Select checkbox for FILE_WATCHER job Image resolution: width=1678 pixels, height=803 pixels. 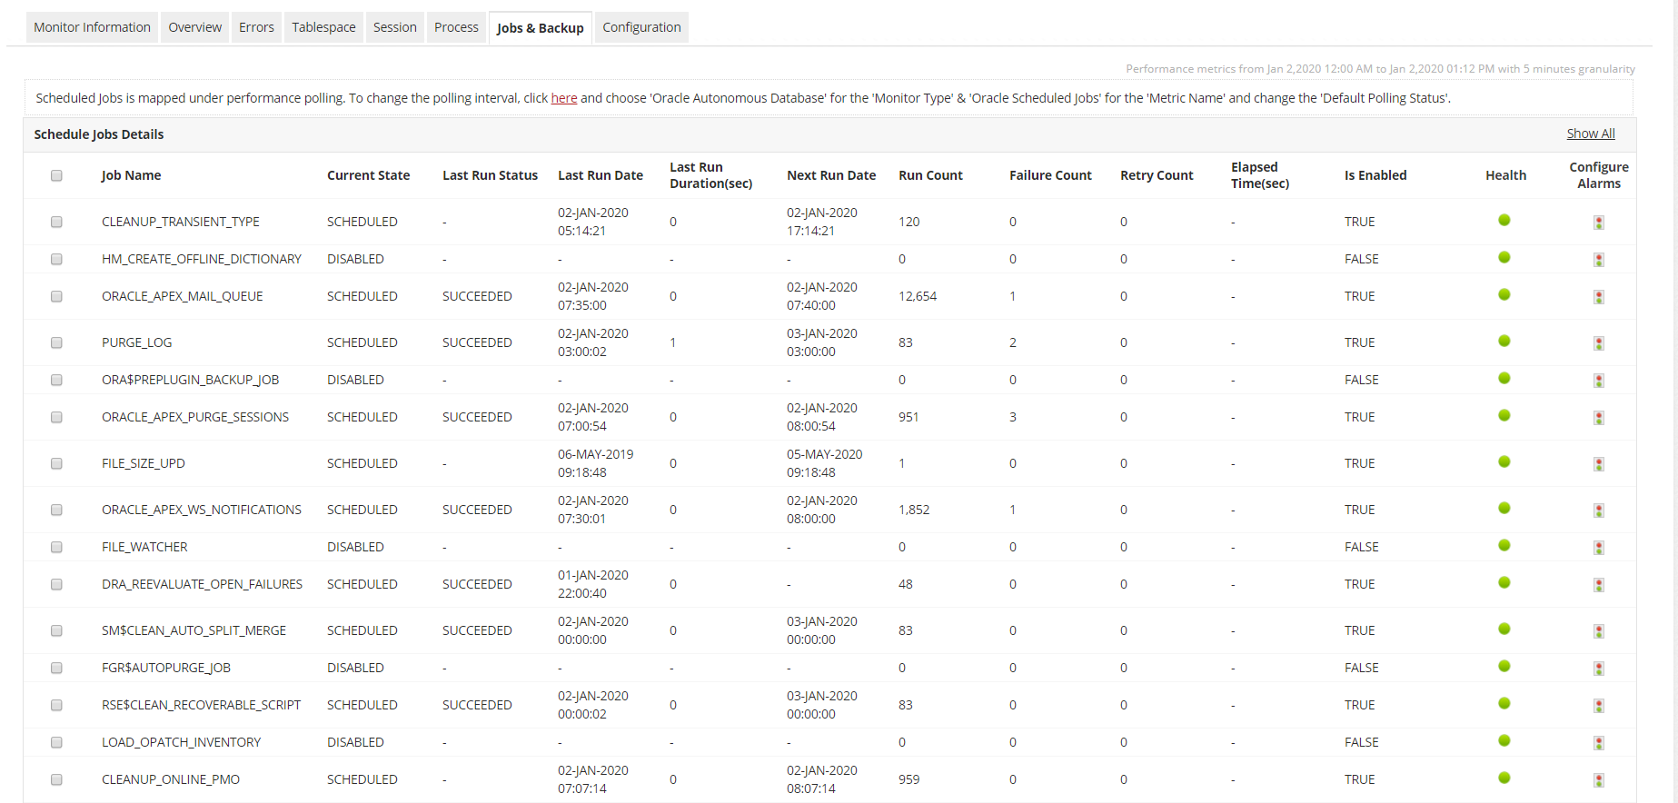coord(56,547)
